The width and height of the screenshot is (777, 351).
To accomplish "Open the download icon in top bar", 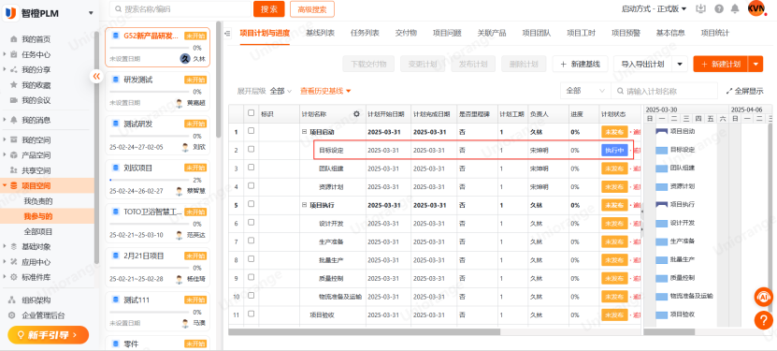I will (700, 9).
